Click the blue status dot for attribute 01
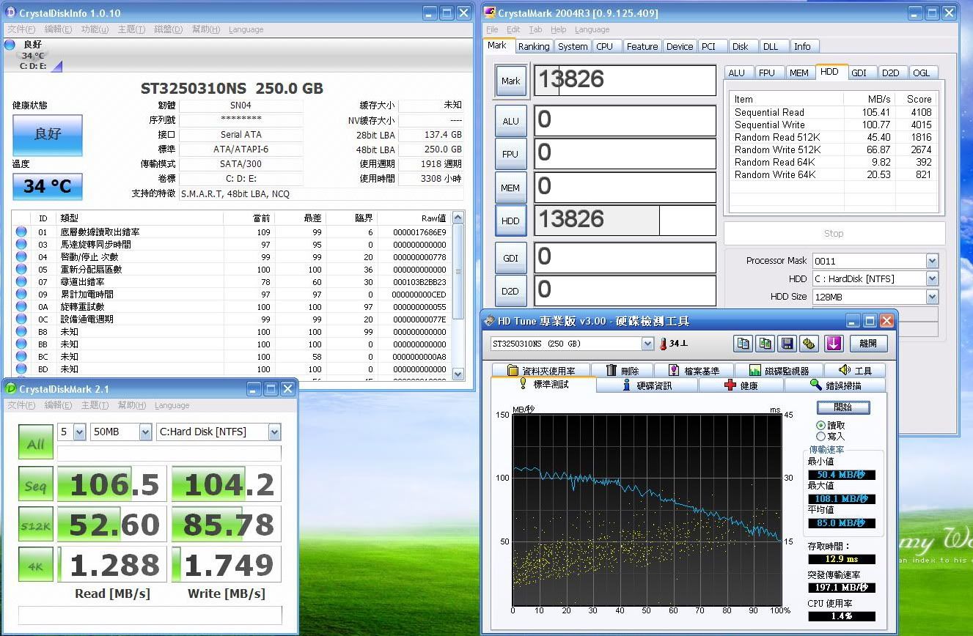Image resolution: width=973 pixels, height=636 pixels. click(x=21, y=232)
